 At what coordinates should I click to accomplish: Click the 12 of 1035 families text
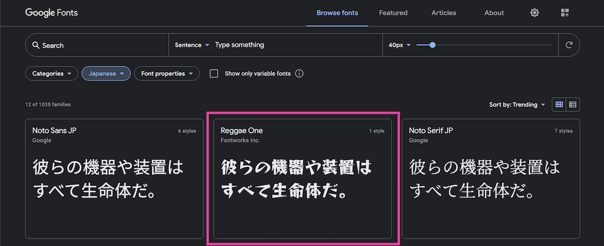[48, 105]
